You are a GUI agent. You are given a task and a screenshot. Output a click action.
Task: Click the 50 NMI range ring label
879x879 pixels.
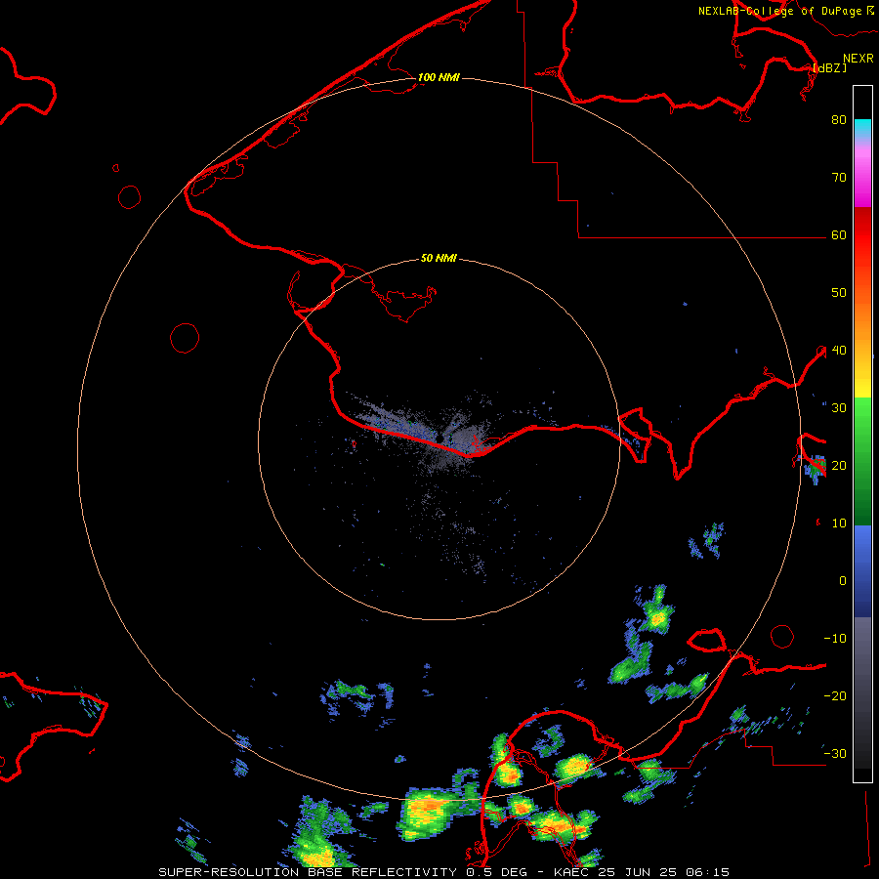[x=439, y=258]
